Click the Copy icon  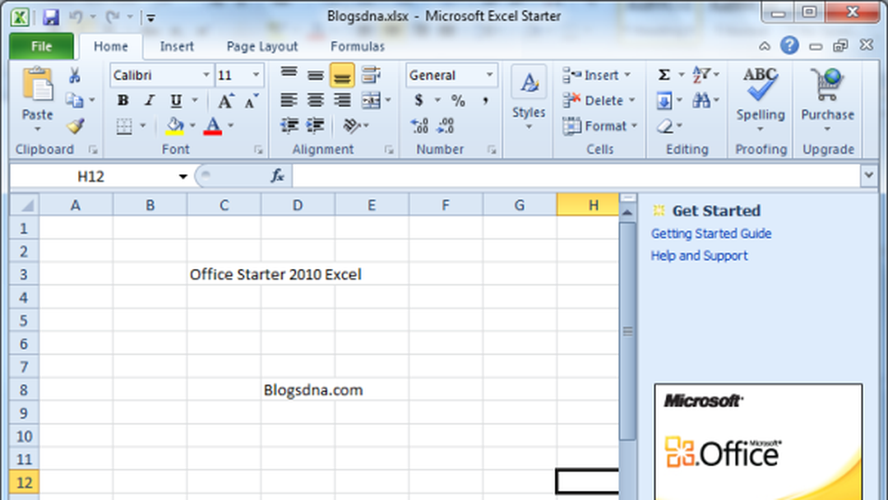tap(74, 100)
